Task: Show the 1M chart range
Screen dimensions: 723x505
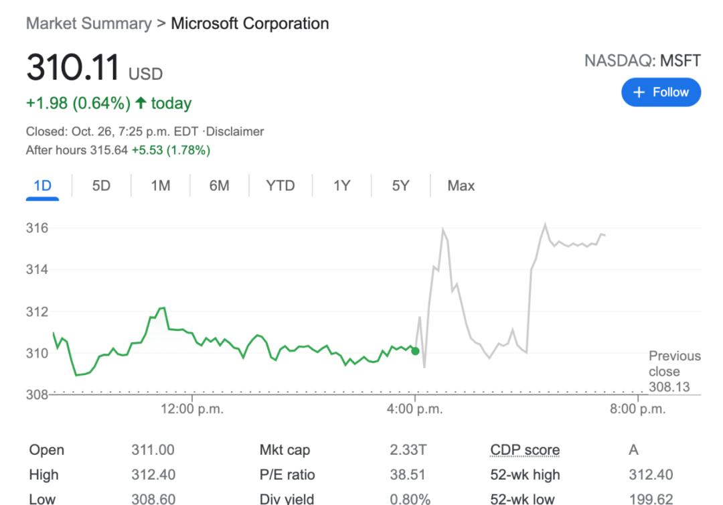Action: point(160,186)
